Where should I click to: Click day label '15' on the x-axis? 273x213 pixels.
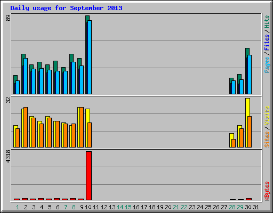tap(128, 207)
